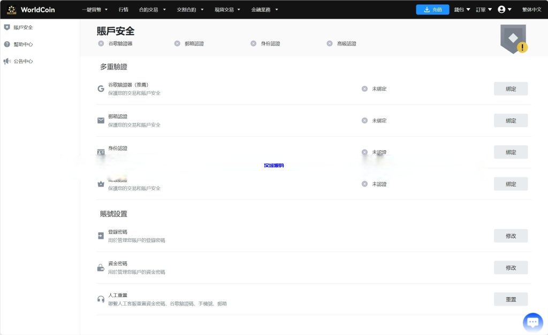
Task: Click 修改 next to 登錄密碼
Action: pos(511,236)
